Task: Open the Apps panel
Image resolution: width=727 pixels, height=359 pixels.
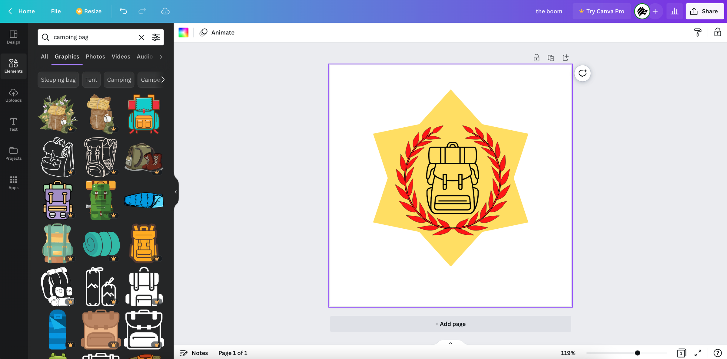Action: (13, 182)
